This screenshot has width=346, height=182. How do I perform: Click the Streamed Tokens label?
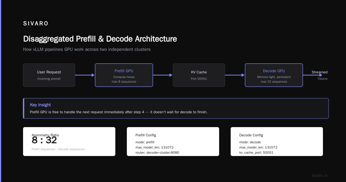(x=319, y=75)
